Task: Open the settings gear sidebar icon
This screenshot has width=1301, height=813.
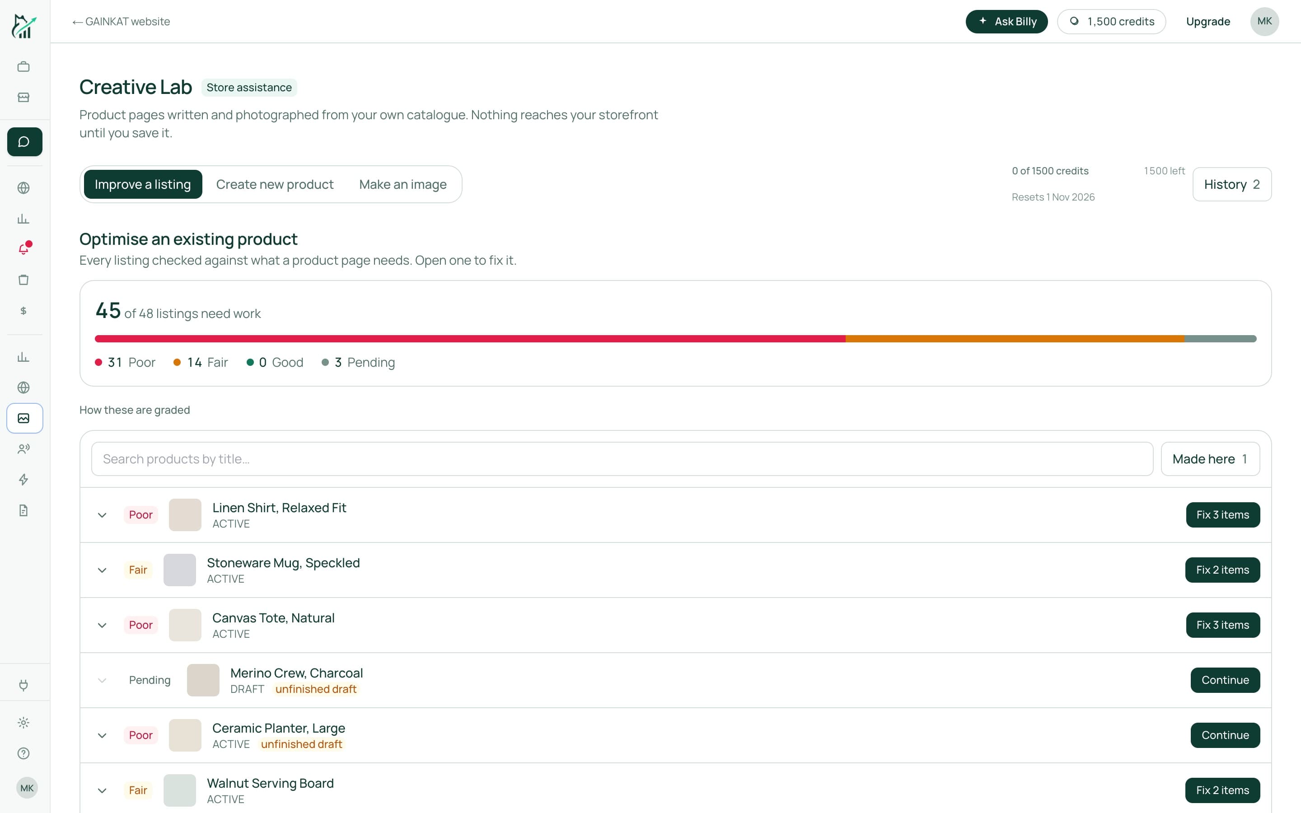Action: pyautogui.click(x=23, y=723)
